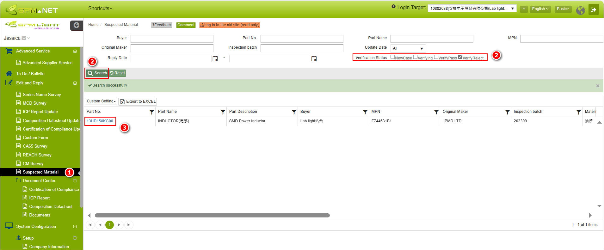The width and height of the screenshot is (604, 250).
Task: Click the logout icon at top right
Action: (594, 9)
